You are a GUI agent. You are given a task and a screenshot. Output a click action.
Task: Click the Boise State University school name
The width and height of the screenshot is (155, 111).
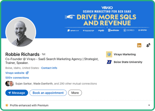coord(128,62)
